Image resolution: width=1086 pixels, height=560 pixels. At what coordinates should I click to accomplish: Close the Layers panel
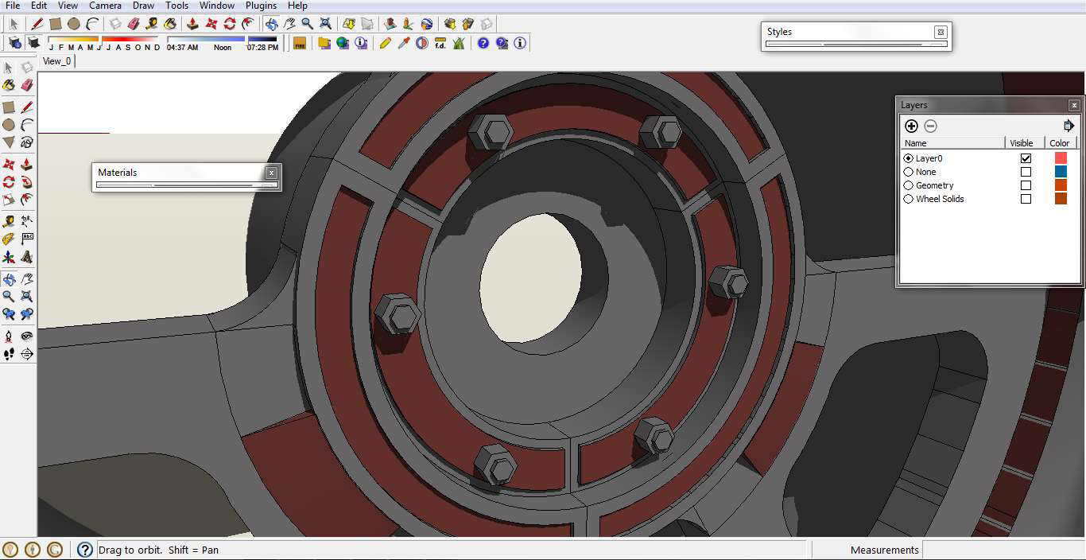pyautogui.click(x=1074, y=105)
